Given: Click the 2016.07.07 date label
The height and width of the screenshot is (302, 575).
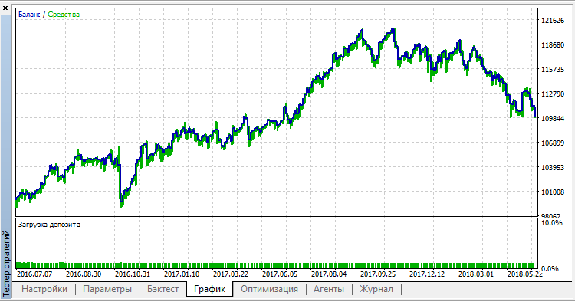Looking at the screenshot, I should click(34, 274).
